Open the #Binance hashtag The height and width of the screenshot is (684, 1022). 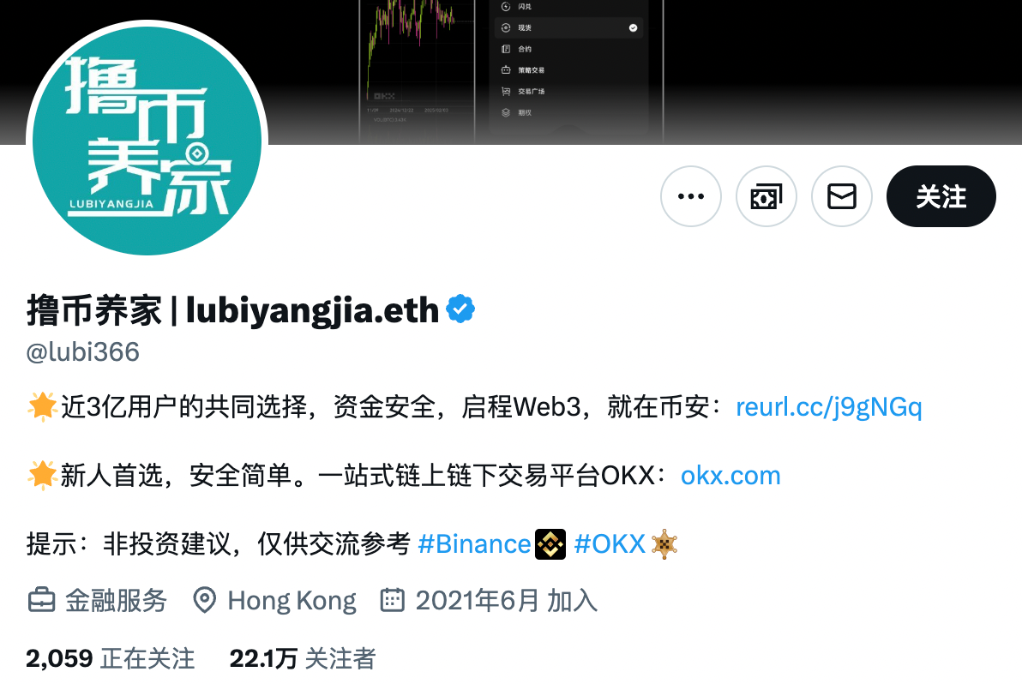(x=474, y=544)
